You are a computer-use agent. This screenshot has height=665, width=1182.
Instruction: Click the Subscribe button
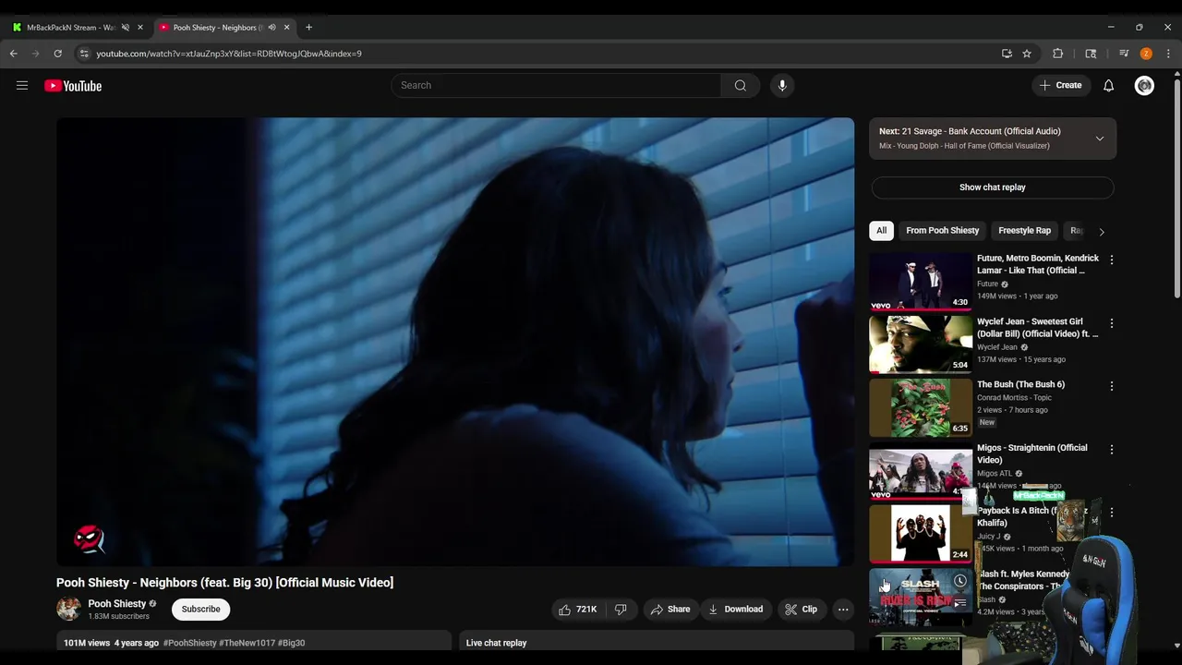tap(200, 610)
